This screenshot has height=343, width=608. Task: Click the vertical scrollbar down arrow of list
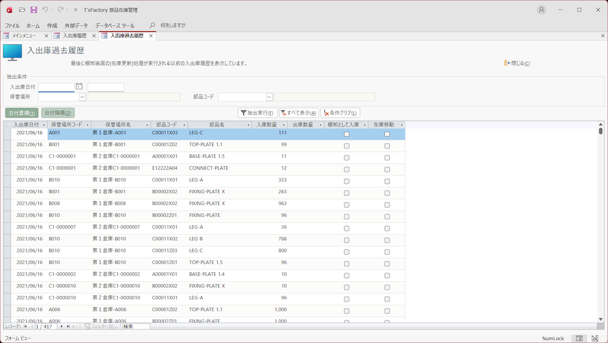(x=601, y=319)
